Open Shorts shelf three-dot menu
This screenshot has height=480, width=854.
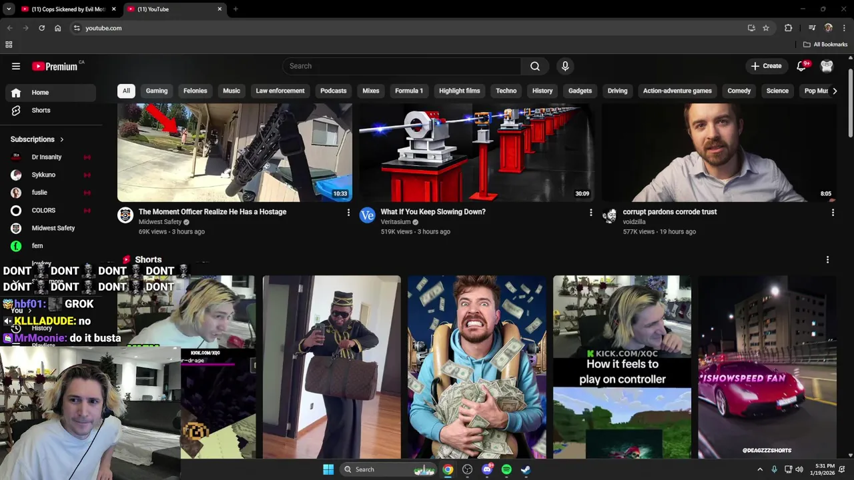pos(828,259)
